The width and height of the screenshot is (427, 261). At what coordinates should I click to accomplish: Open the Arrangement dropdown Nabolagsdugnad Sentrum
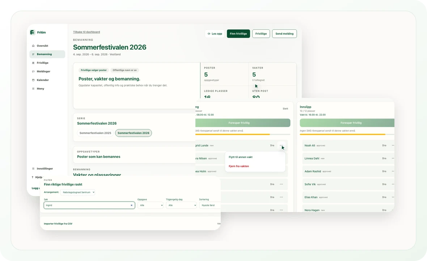(x=77, y=192)
